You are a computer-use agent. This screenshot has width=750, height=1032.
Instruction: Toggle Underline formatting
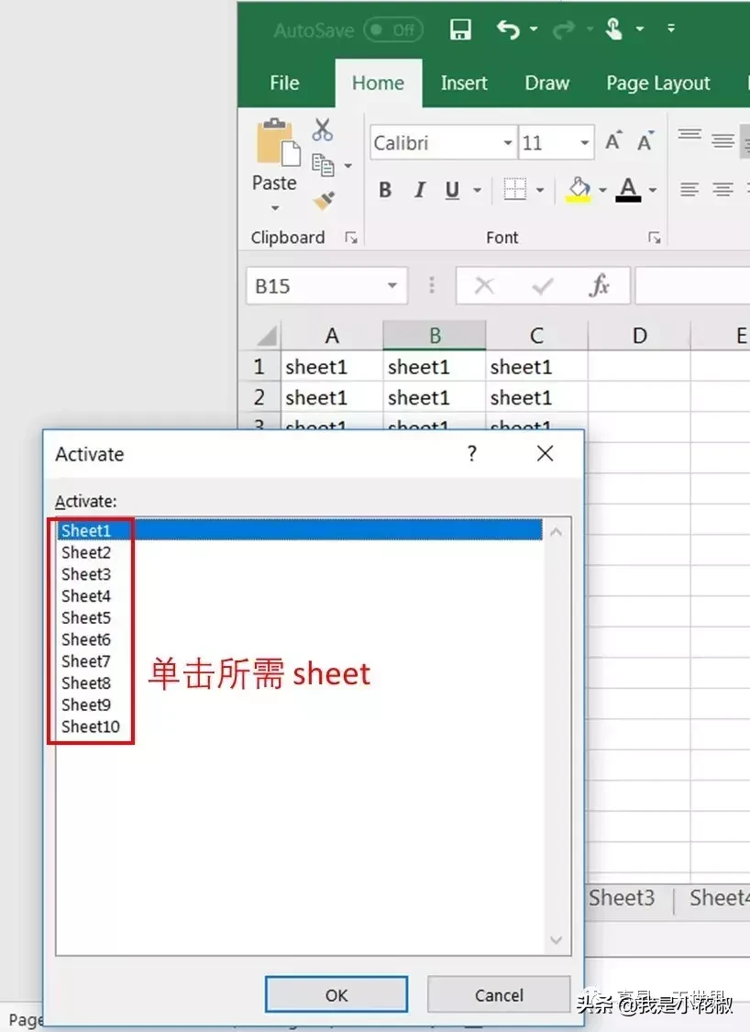(x=452, y=190)
